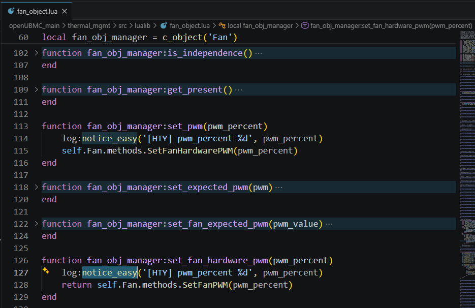Open the src breadcrumb folder

click(122, 25)
